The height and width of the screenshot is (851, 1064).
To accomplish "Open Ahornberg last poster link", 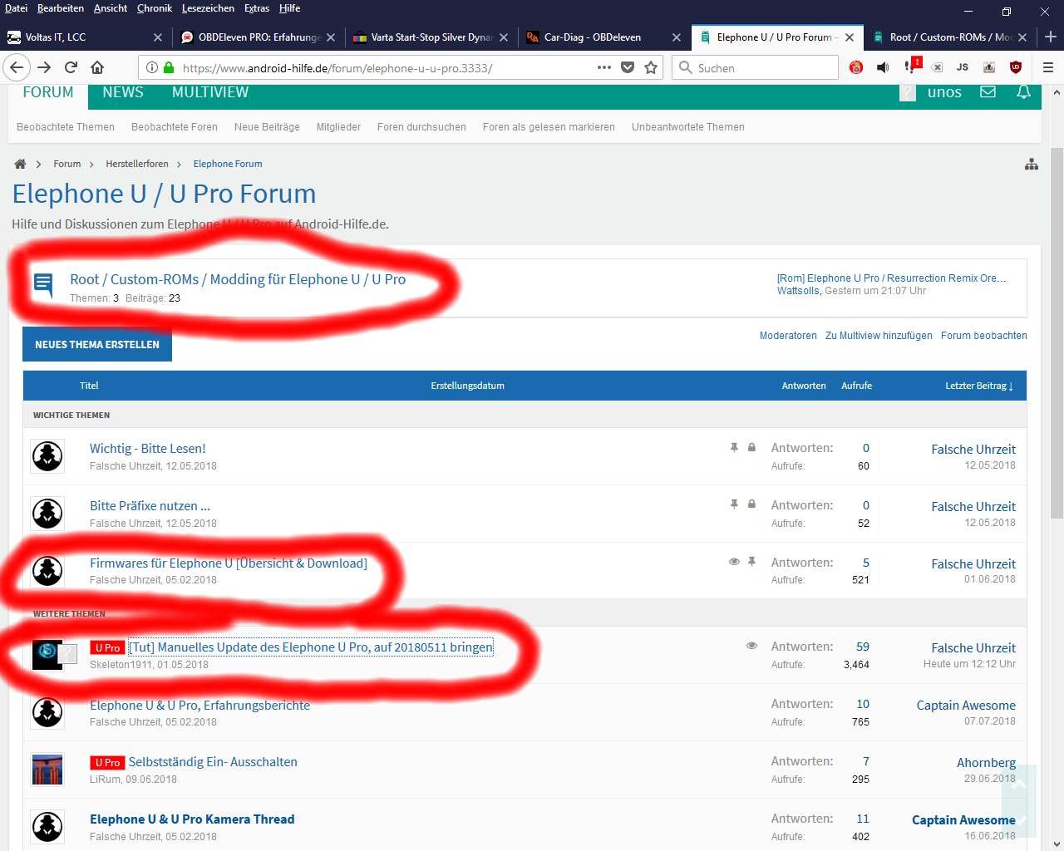I will (x=986, y=762).
